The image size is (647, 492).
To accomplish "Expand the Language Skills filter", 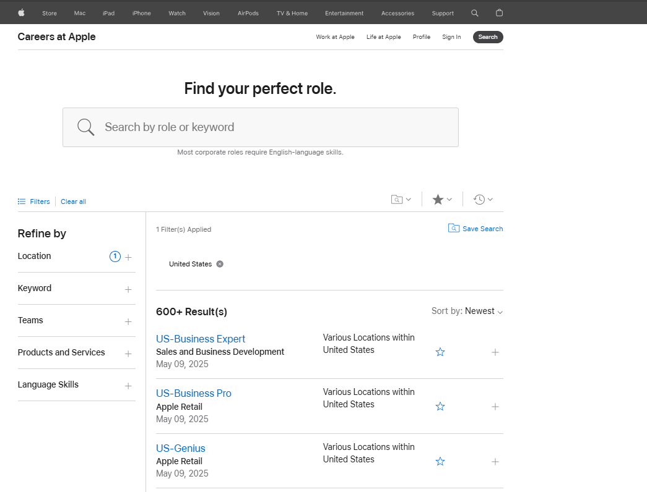I will click(x=128, y=386).
